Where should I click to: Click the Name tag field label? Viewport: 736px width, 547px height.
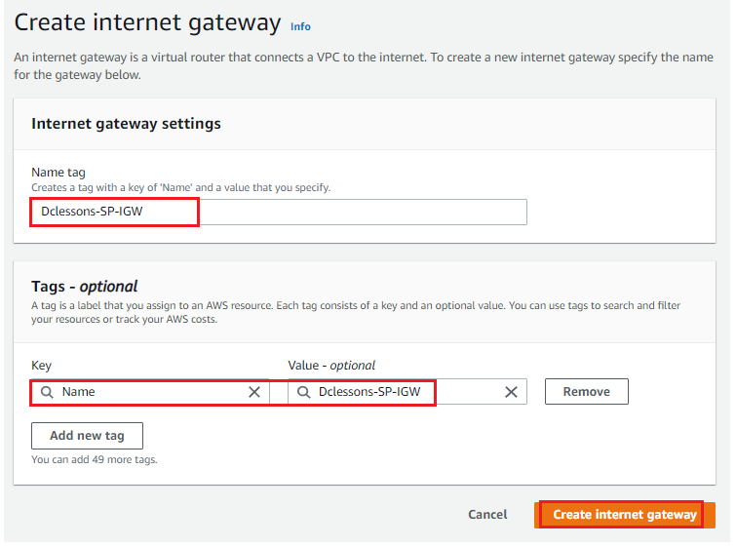[58, 173]
